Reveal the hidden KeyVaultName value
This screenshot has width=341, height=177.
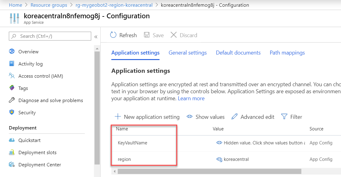click(219, 143)
